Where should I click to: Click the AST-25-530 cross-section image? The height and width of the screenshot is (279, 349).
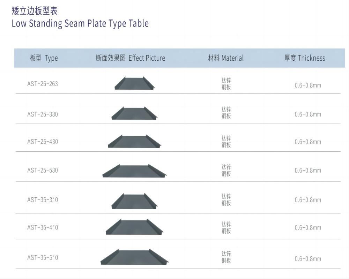tap(134, 171)
